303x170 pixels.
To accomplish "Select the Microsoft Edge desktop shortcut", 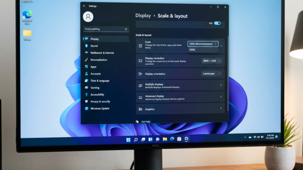I will click(27, 17).
